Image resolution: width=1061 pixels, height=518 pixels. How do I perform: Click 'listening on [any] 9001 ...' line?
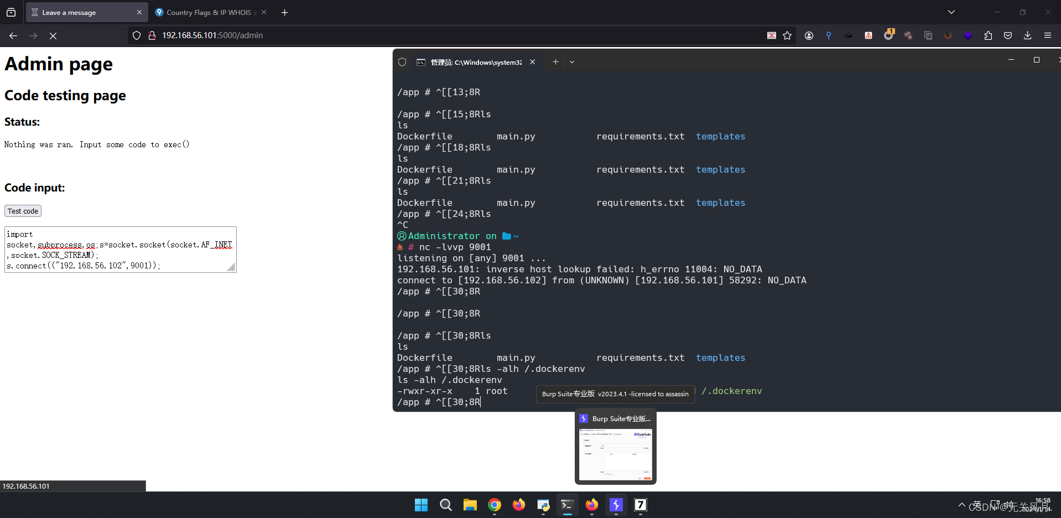[471, 258]
